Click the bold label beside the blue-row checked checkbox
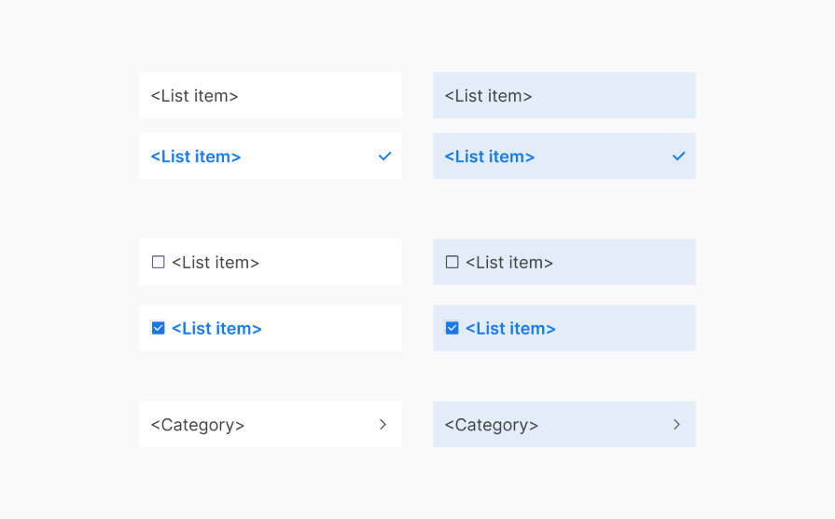 coord(510,328)
